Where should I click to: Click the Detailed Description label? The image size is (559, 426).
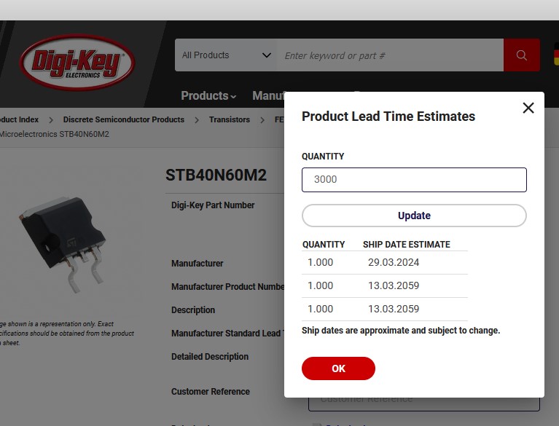(210, 357)
